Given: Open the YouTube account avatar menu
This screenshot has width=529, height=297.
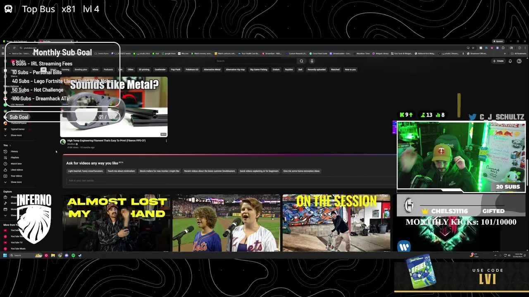Looking at the screenshot, I should point(519,61).
